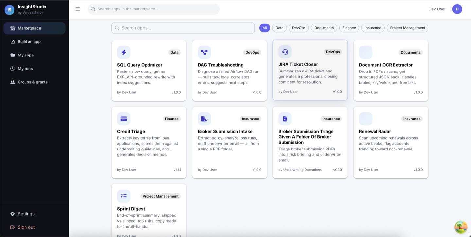Click the by VerticalServe subtitle
The width and height of the screenshot is (471, 237).
(x=30, y=13)
